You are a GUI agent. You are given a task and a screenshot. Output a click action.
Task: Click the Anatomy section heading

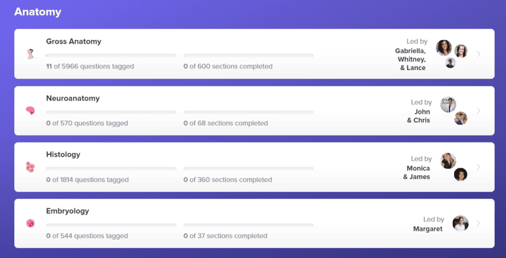pos(38,12)
